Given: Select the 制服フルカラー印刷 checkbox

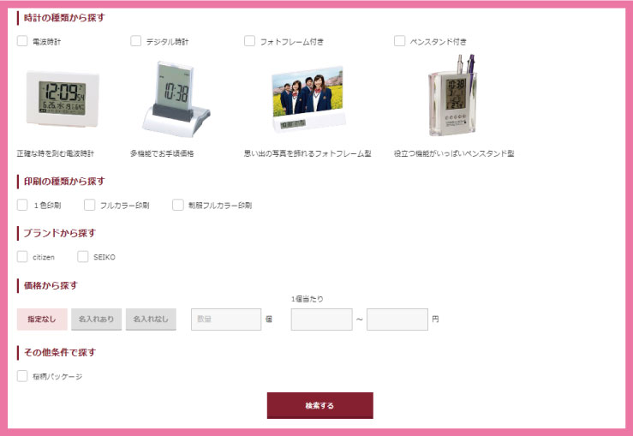Looking at the screenshot, I should (177, 205).
